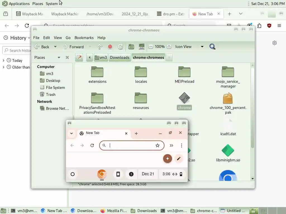Select the mojo_service_manager folder

click(228, 77)
